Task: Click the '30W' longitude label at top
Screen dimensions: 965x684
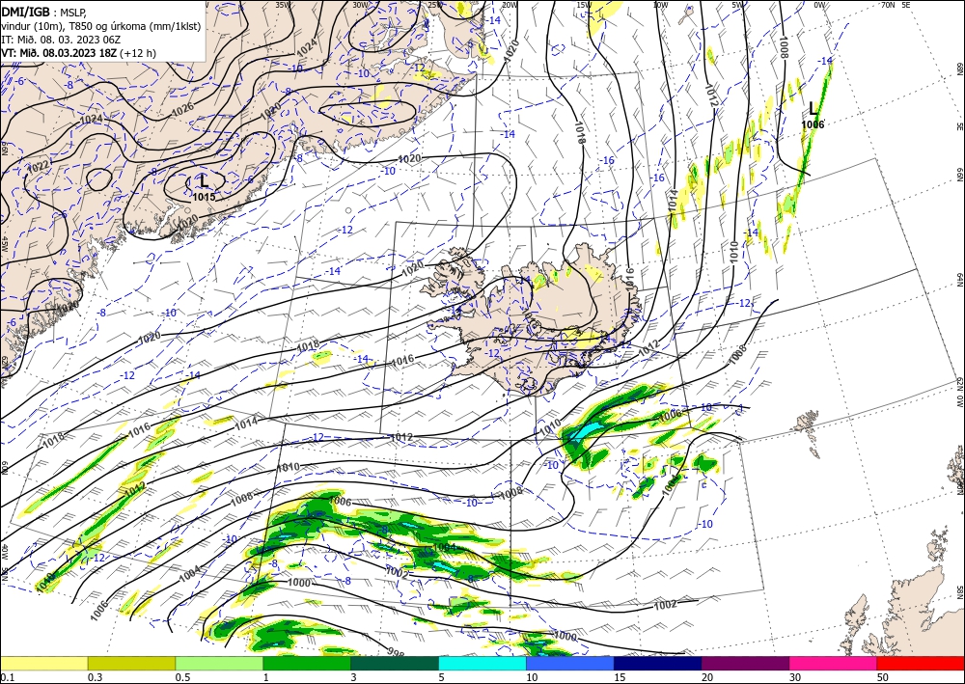Action: (x=360, y=5)
